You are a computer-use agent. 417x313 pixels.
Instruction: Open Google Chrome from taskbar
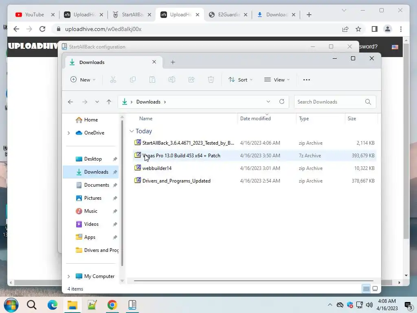click(x=112, y=305)
